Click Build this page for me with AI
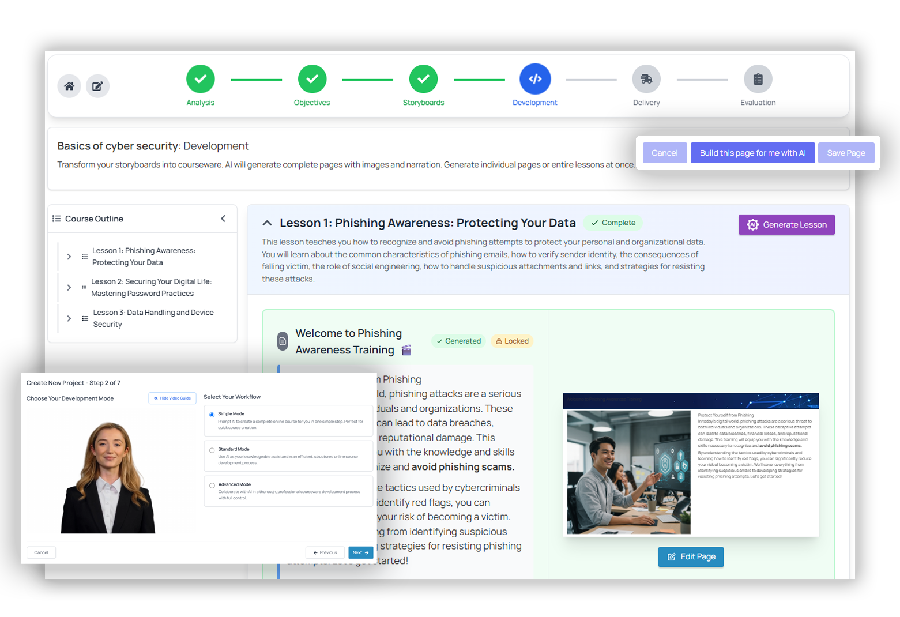Screen dimensions: 900x617 point(752,152)
